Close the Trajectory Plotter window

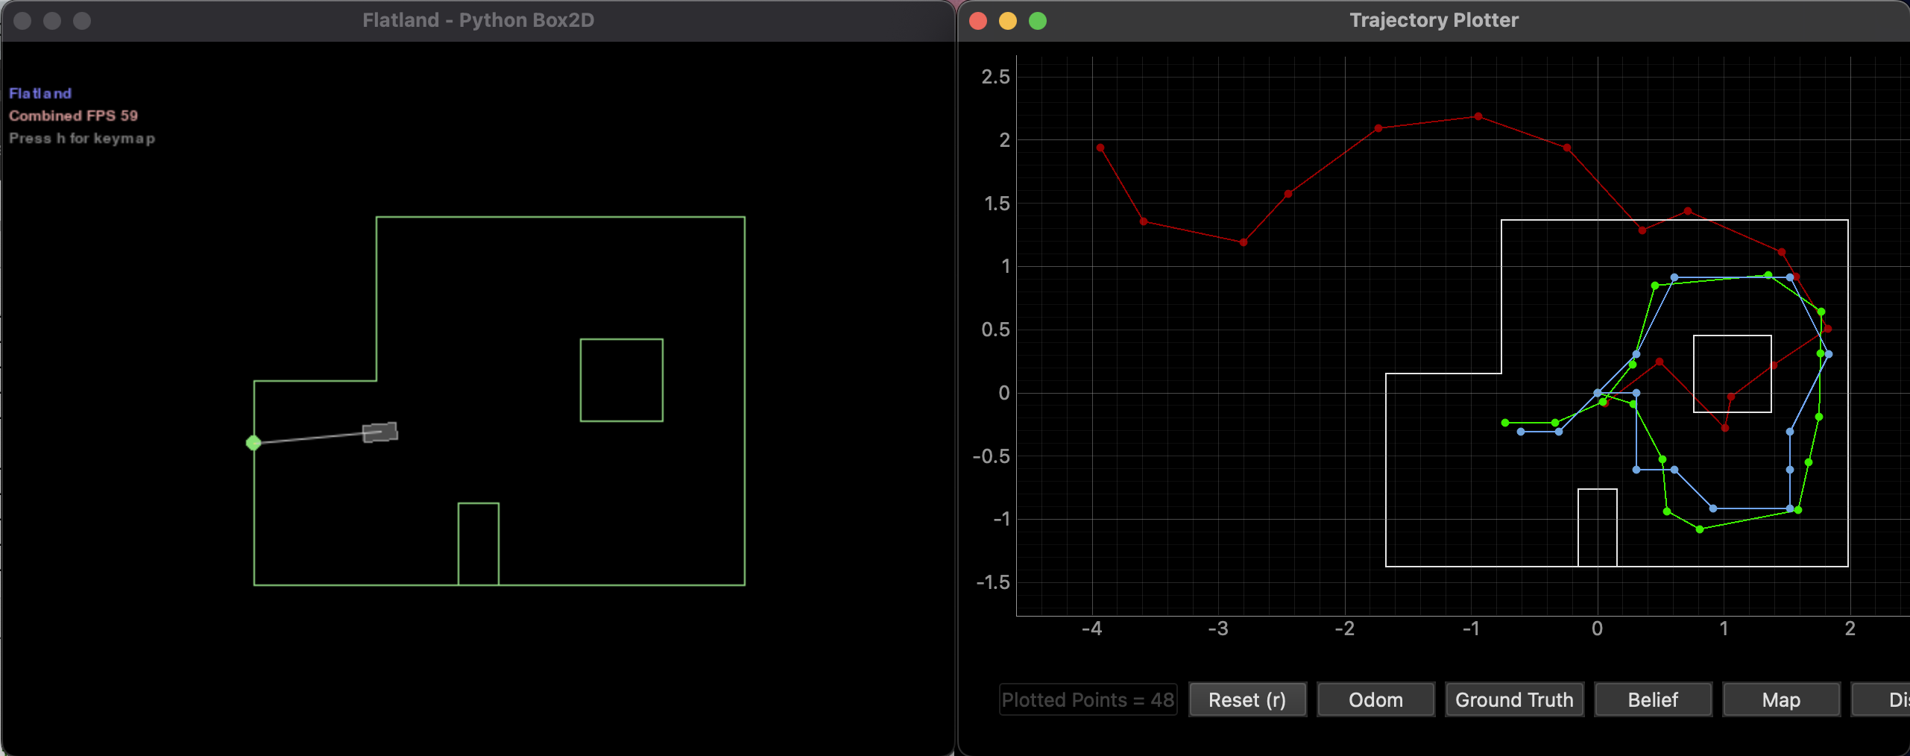[x=978, y=21]
